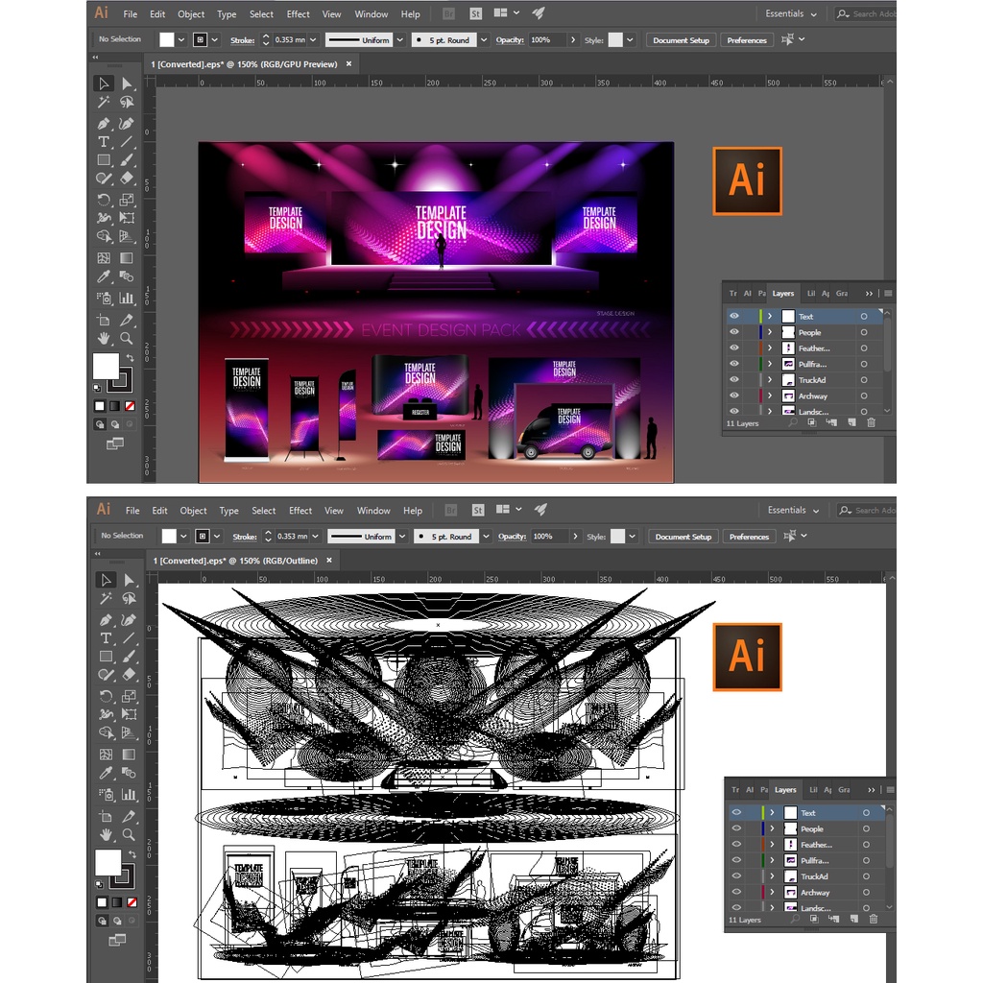This screenshot has height=983, width=983.
Task: Select the Eraser tool in the bottom window
Action: (x=129, y=675)
